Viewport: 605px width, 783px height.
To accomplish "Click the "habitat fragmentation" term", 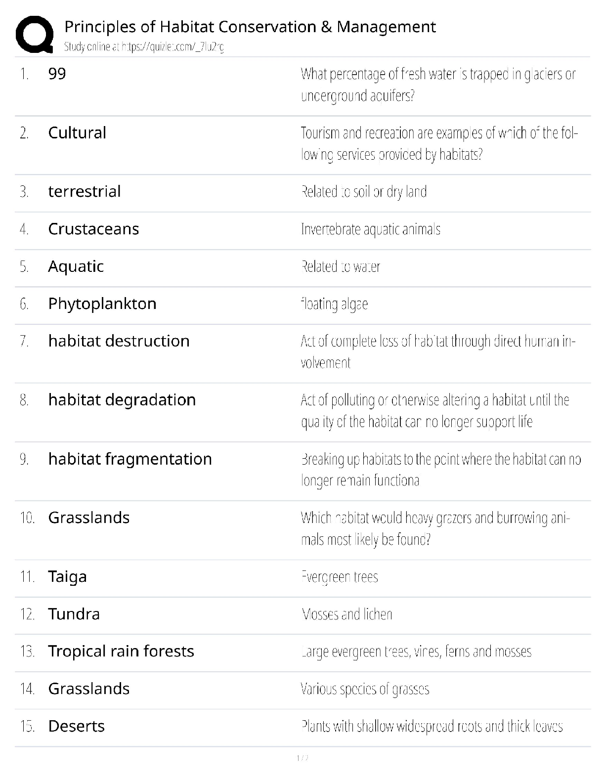I will coord(130,459).
